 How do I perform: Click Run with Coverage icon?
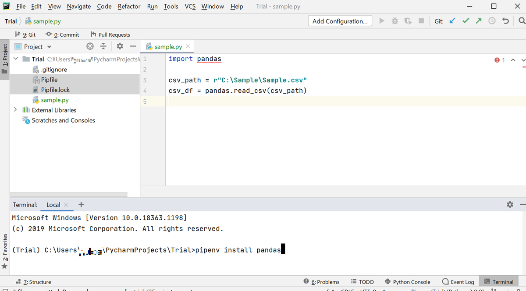[408, 21]
